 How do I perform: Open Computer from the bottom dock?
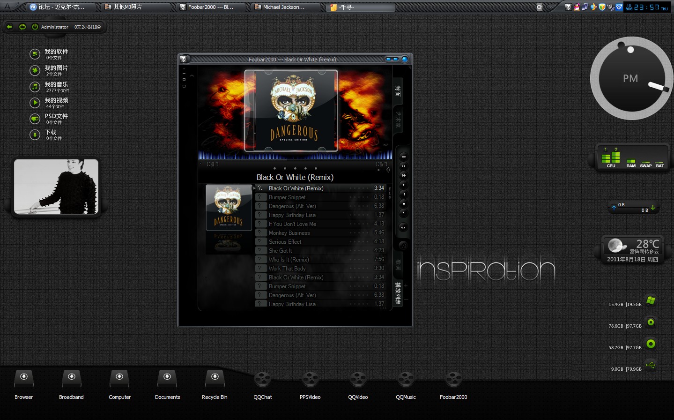point(119,384)
